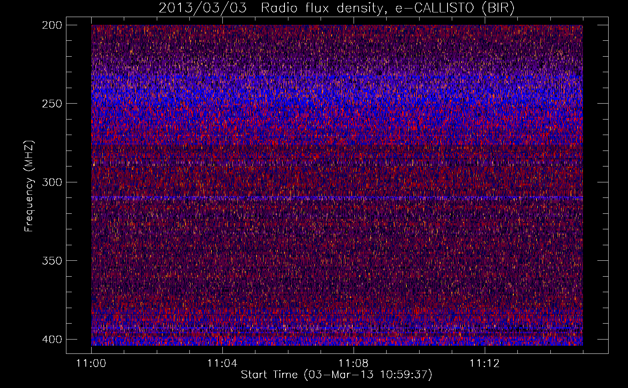The height and width of the screenshot is (388, 628).
Task: Click the blue band at spectrogram bottom edge
Action: (337, 342)
